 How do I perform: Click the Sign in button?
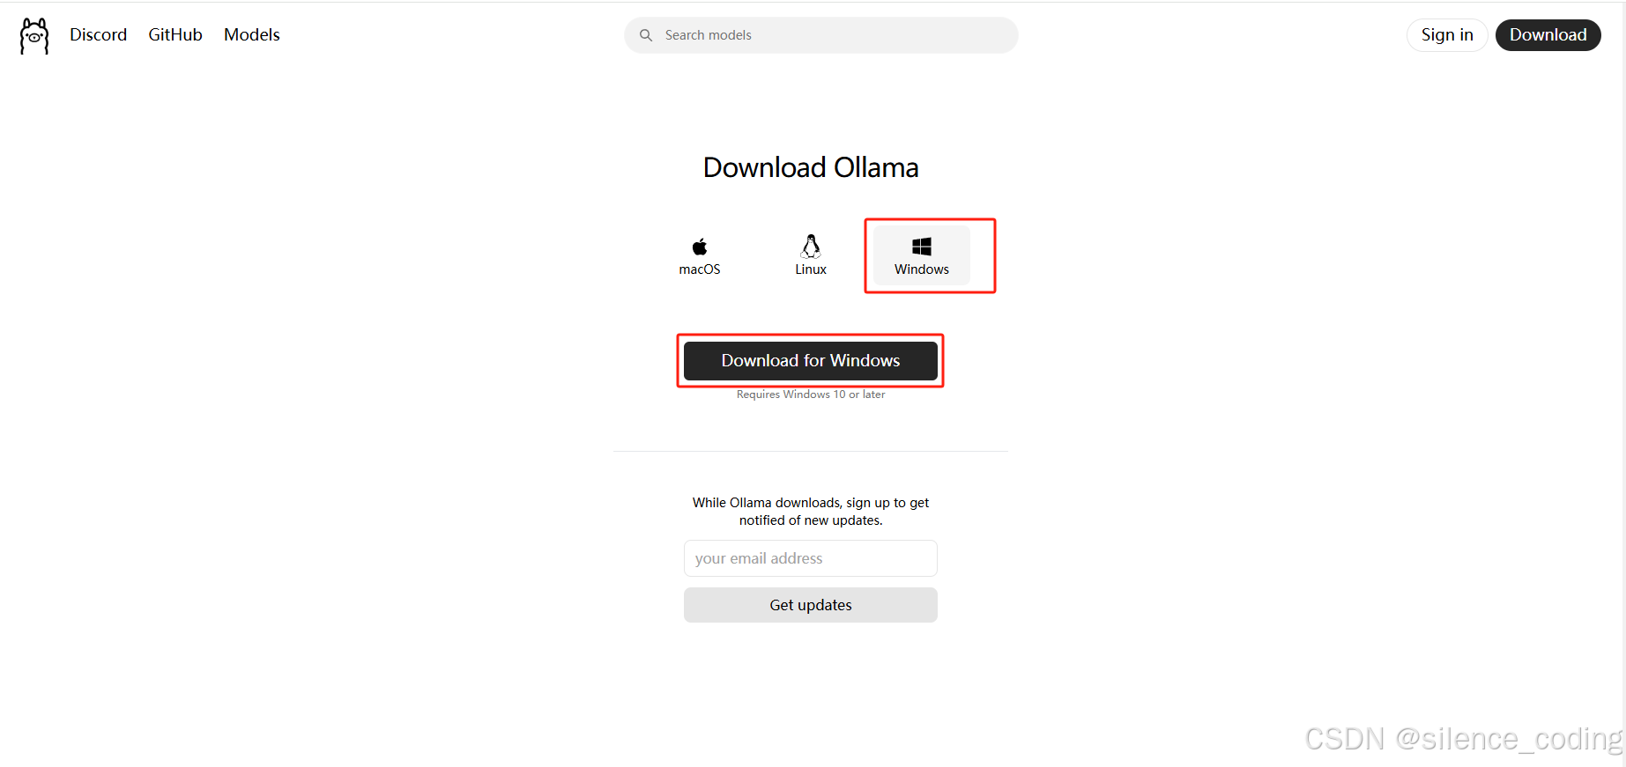pyautogui.click(x=1447, y=35)
